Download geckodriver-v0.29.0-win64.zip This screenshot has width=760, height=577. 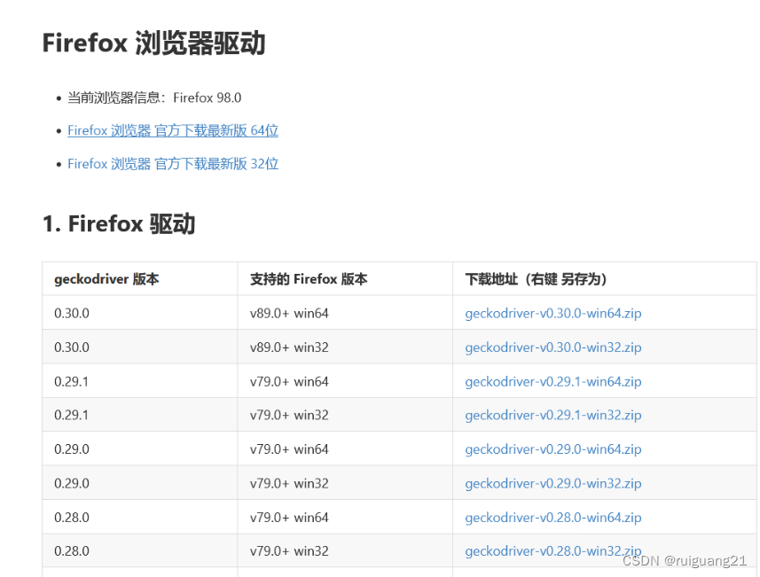pyautogui.click(x=552, y=448)
